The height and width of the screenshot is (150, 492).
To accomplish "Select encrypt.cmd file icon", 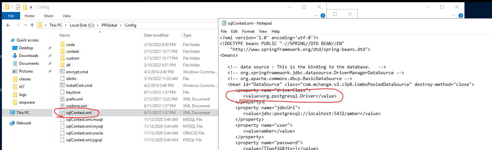I will 63,72.
